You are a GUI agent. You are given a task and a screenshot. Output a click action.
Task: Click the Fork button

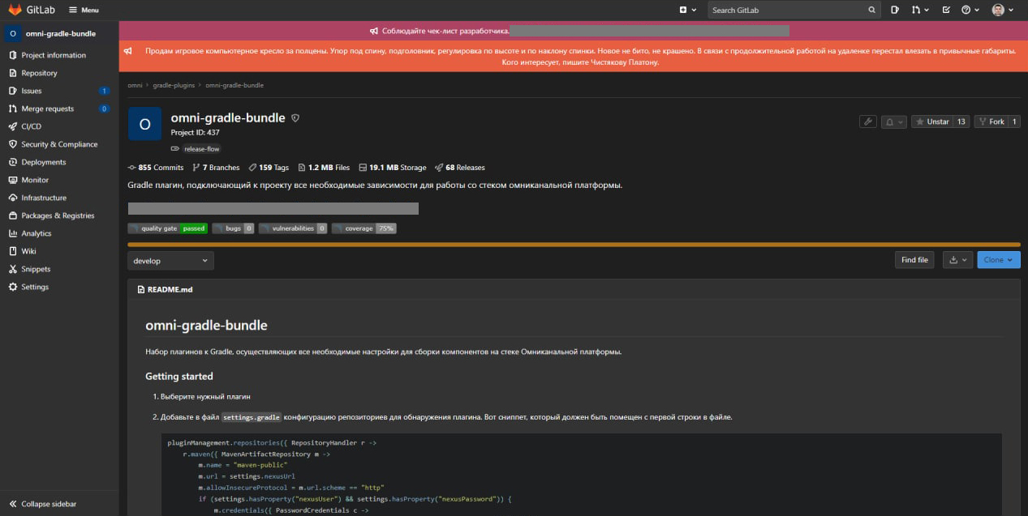(x=991, y=122)
